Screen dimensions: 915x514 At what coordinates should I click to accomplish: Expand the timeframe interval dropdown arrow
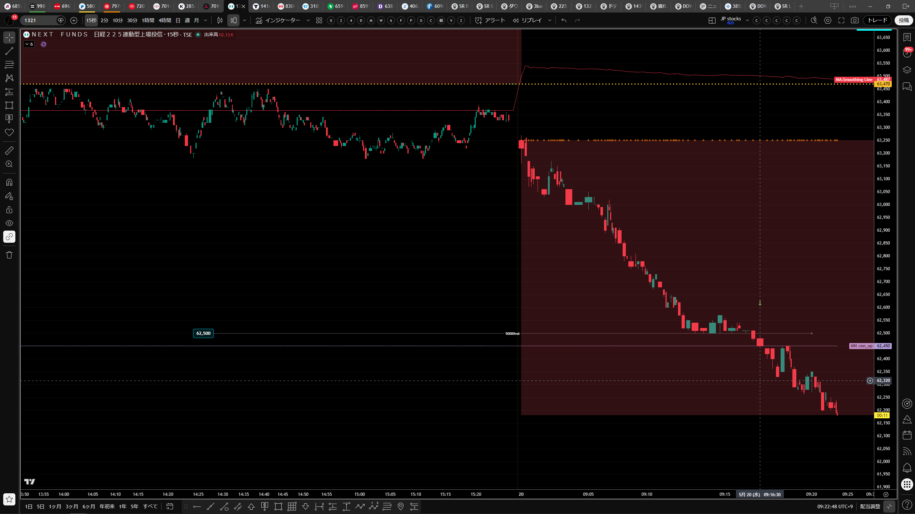[206, 20]
